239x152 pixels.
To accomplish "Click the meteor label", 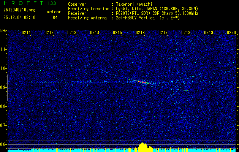I will coord(54,12).
